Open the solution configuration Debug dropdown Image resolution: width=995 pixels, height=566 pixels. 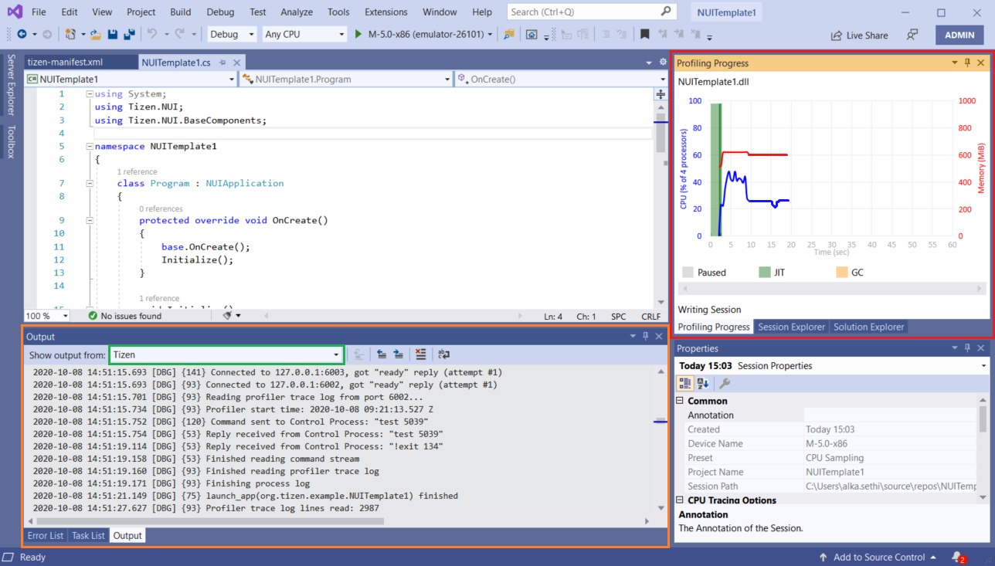pos(231,34)
